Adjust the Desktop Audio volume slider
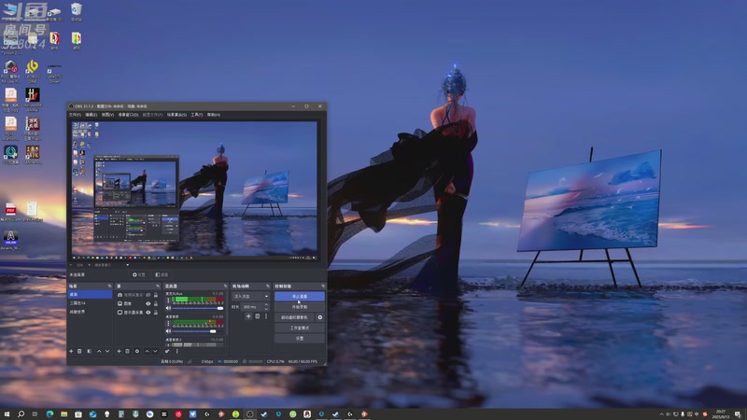Viewport: 747px width, 420px height. click(198, 331)
